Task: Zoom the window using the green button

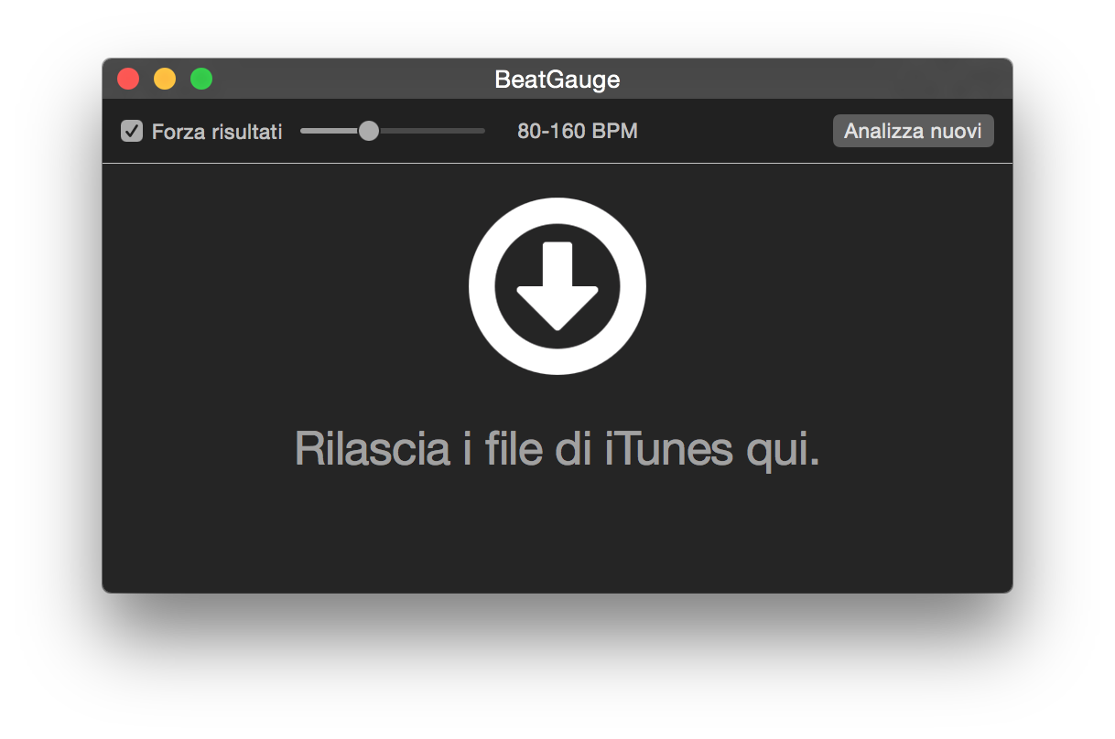Action: (x=201, y=80)
